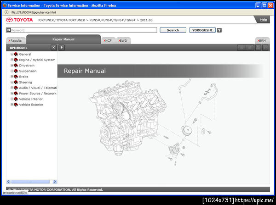Expand the Suspension tree node
276x205 pixels.
click(x=12, y=71)
